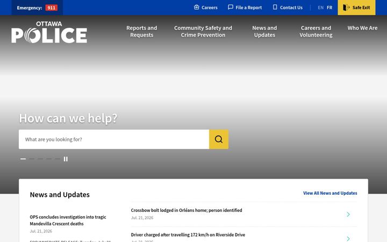Open the News and Updates navigation menu
The image size is (387, 242).
(x=264, y=31)
